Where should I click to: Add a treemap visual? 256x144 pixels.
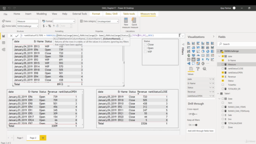click(212, 52)
